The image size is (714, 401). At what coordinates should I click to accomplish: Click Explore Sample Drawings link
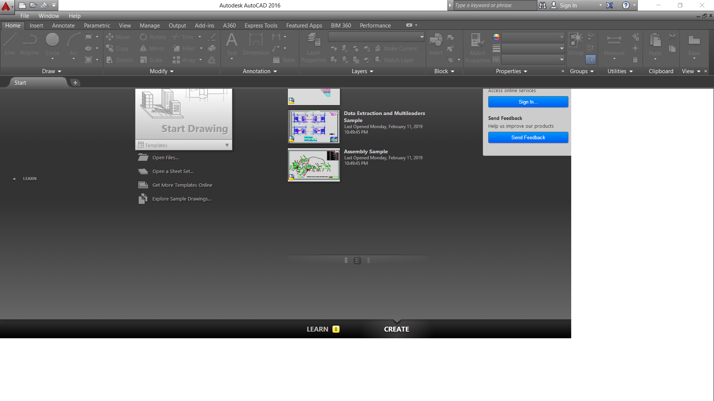point(181,199)
